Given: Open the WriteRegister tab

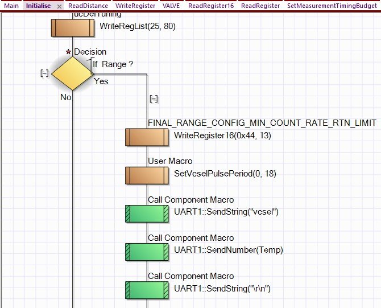Looking at the screenshot, I should click(135, 6).
